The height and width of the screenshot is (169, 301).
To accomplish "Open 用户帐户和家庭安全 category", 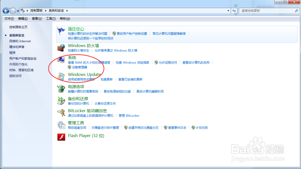I will [23, 59].
